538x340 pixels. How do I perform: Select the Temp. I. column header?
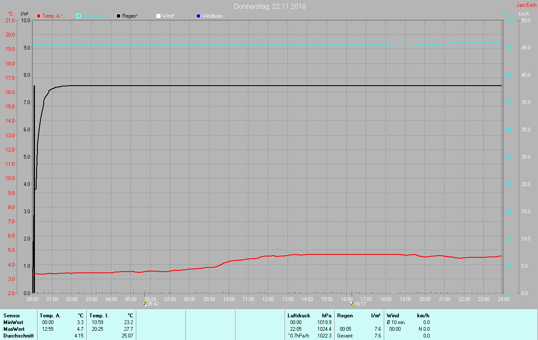tap(99, 315)
